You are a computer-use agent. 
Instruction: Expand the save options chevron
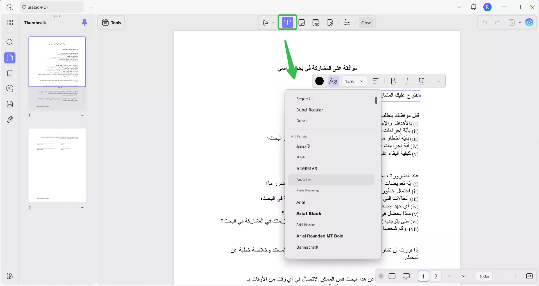(519, 22)
